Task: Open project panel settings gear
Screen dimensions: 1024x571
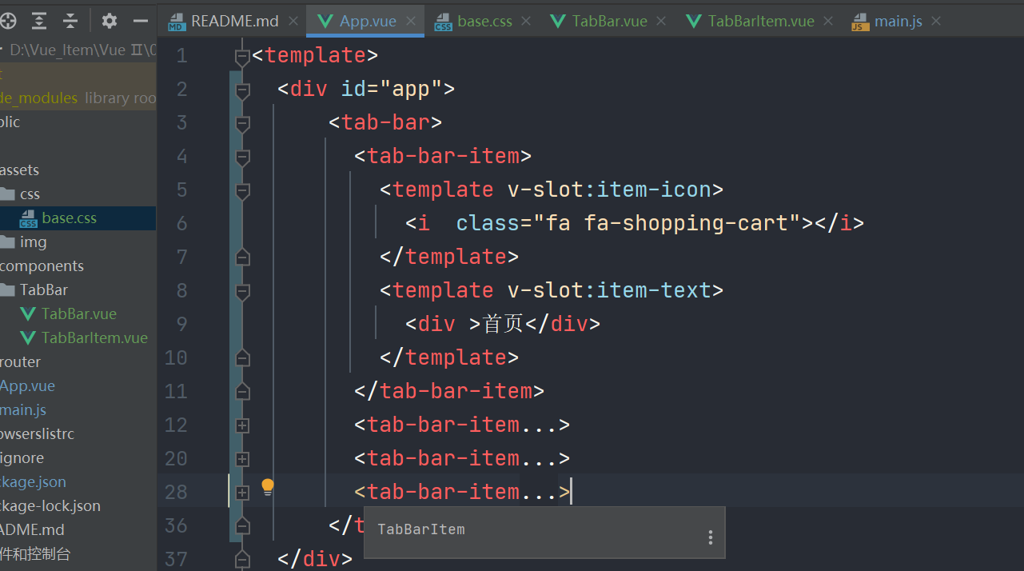Action: point(110,21)
